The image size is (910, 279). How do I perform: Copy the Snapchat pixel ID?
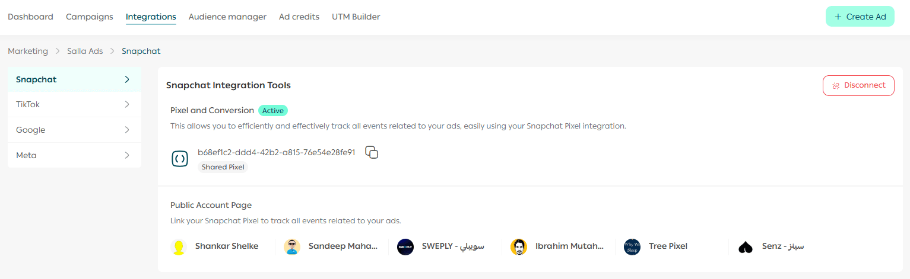[x=372, y=152]
